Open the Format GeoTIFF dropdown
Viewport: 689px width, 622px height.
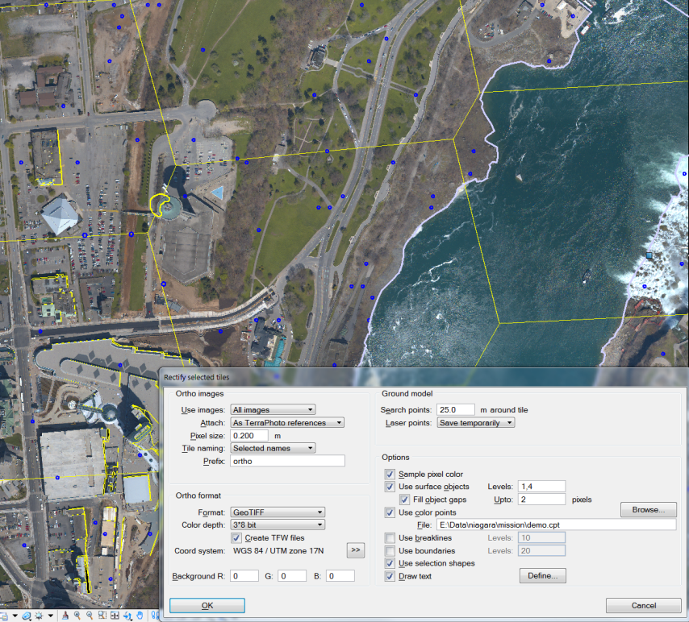278,512
